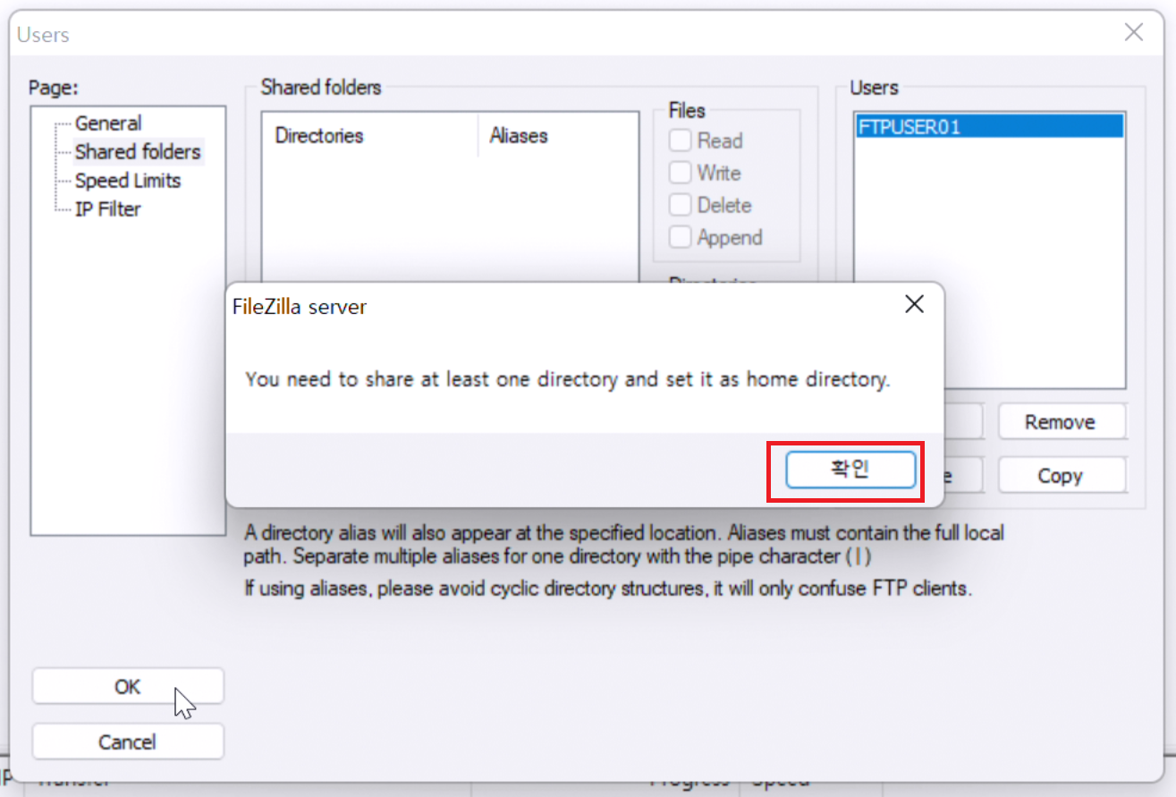Click the Copy user button
This screenshot has height=797, width=1176.
pyautogui.click(x=1062, y=475)
